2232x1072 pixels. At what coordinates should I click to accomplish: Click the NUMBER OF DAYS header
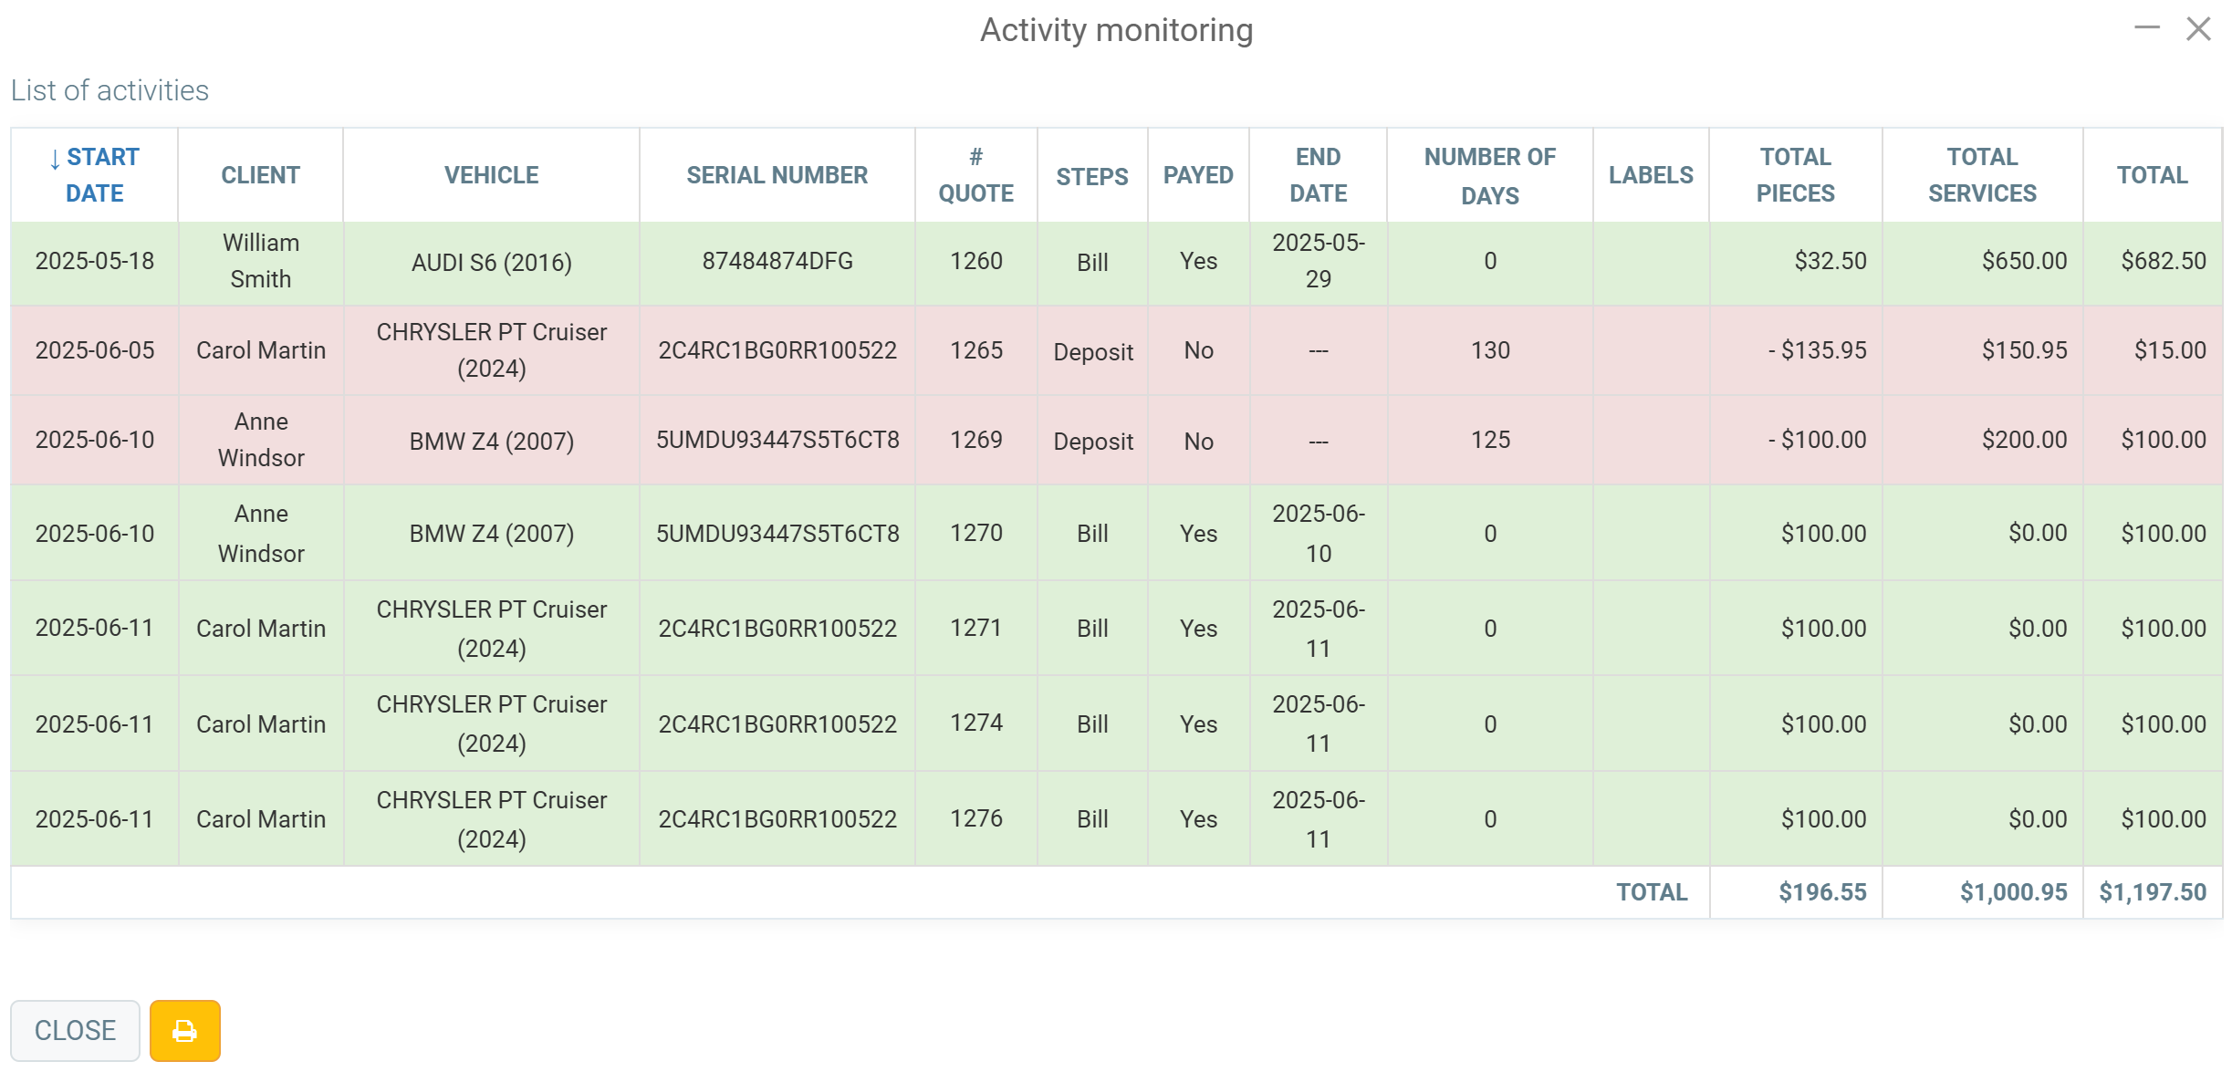tap(1489, 174)
